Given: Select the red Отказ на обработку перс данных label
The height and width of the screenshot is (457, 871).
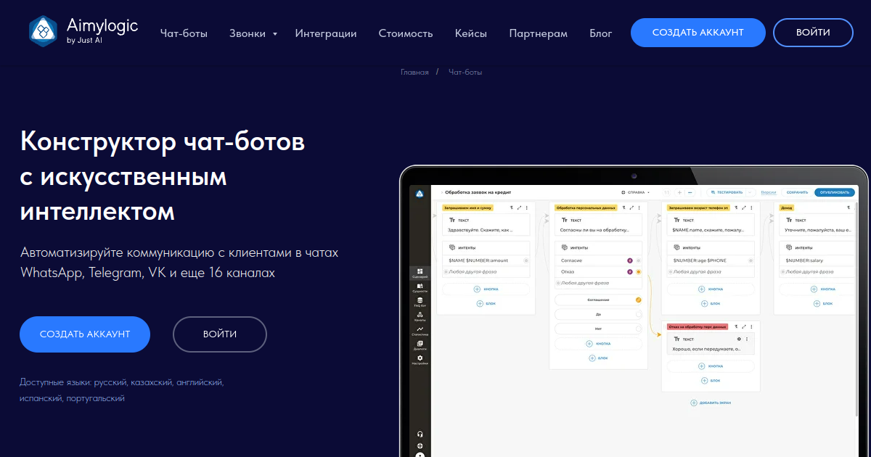Looking at the screenshot, I should tap(697, 326).
